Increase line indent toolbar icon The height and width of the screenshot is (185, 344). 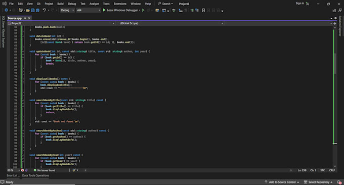point(192,10)
